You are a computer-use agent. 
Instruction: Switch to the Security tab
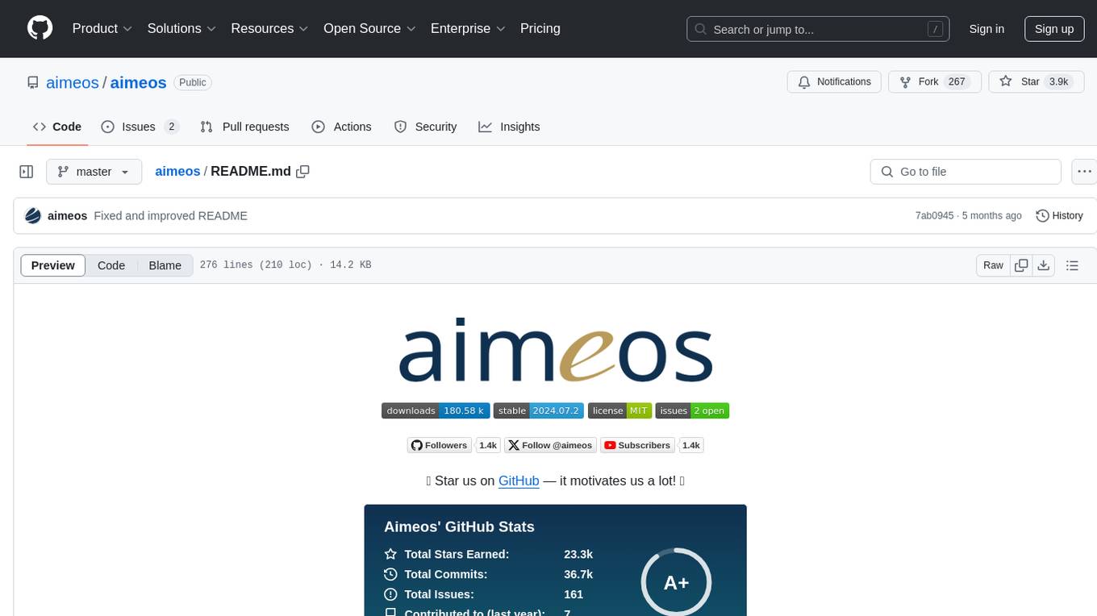point(425,127)
